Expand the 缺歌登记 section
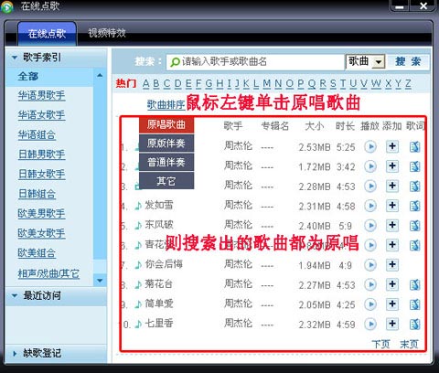This screenshot has width=439, height=373. pyautogui.click(x=15, y=354)
